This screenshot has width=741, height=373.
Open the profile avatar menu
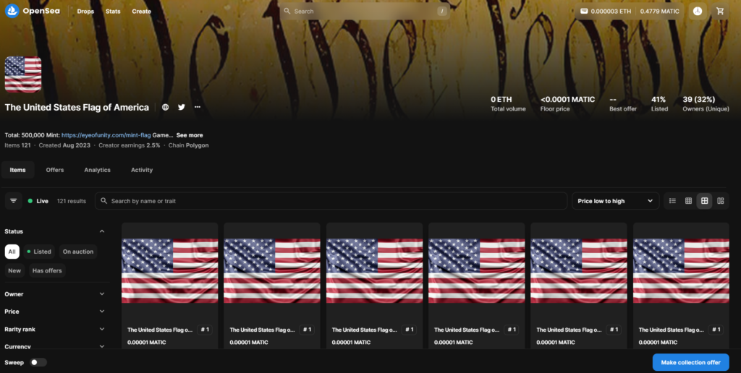(x=697, y=12)
